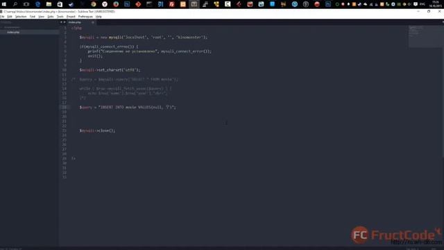This screenshot has height=250, width=444.
Task: Click the printf connection error line
Action: pyautogui.click(x=150, y=51)
